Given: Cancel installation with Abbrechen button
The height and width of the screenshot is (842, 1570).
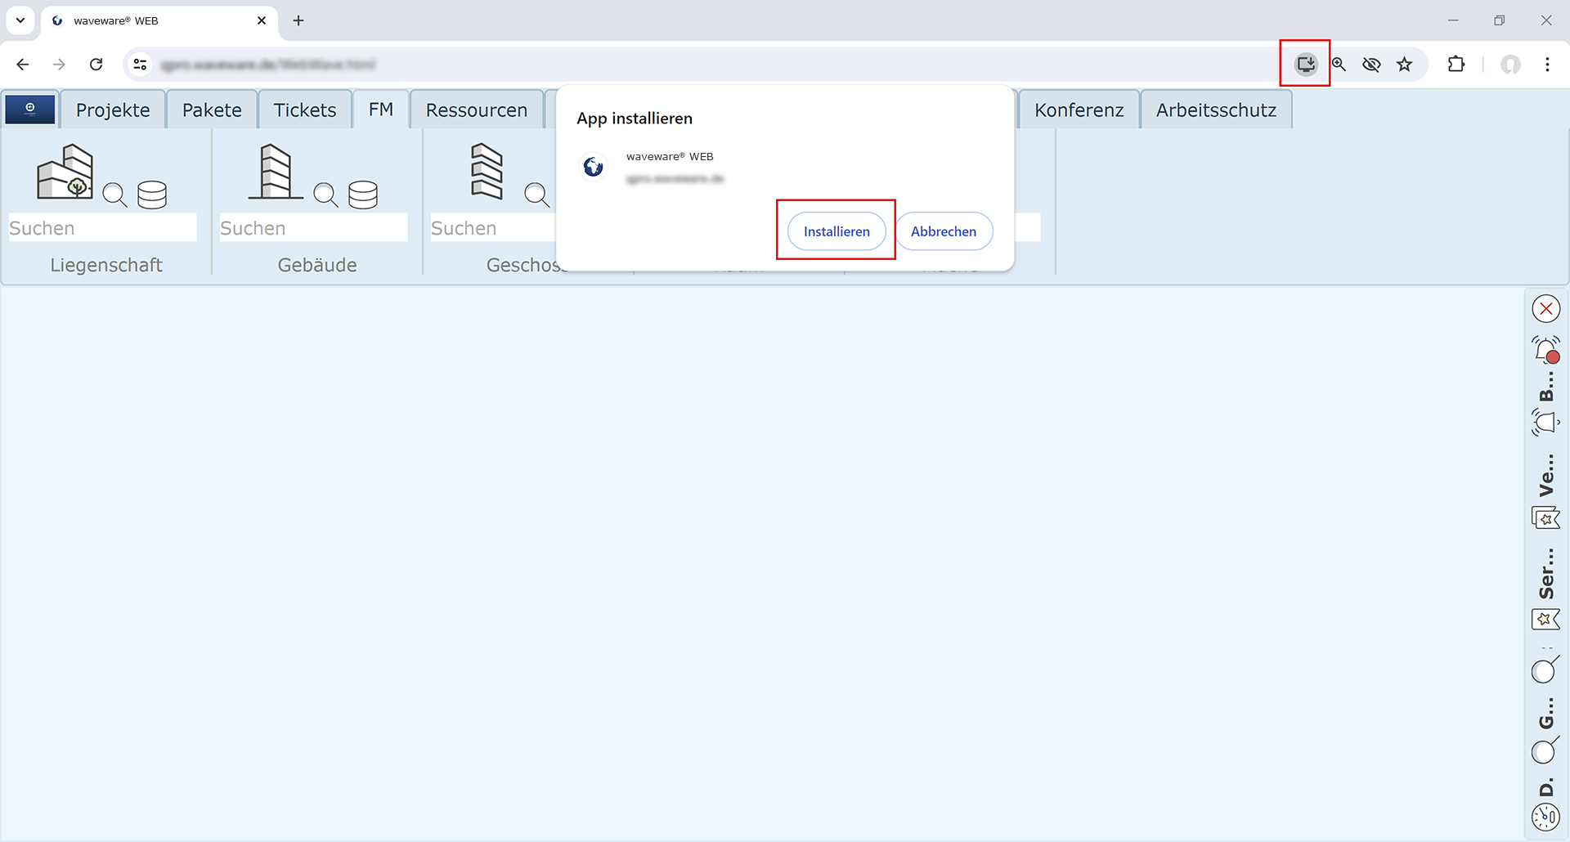Looking at the screenshot, I should click(x=944, y=231).
